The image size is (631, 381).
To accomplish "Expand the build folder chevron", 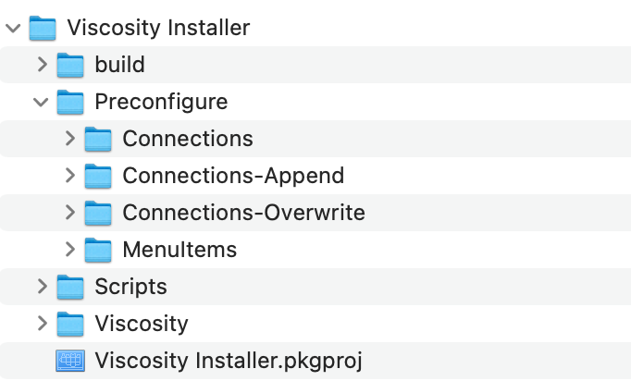I will (43, 65).
